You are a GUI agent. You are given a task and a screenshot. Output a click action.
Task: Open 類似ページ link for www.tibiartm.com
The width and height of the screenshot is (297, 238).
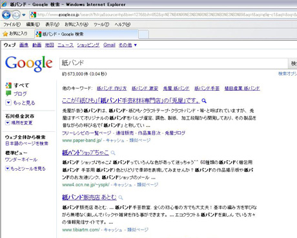coord(138,230)
